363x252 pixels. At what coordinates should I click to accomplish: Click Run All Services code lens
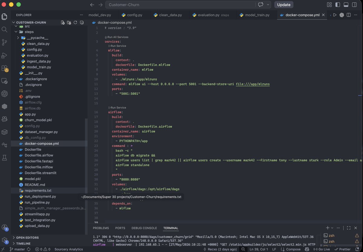[x=117, y=37]
